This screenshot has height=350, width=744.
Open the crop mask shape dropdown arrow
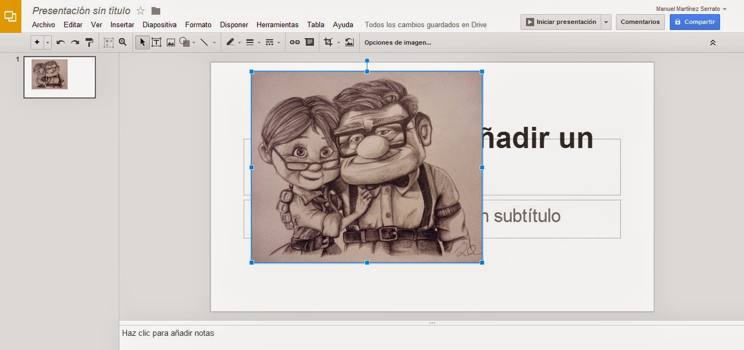coord(338,42)
